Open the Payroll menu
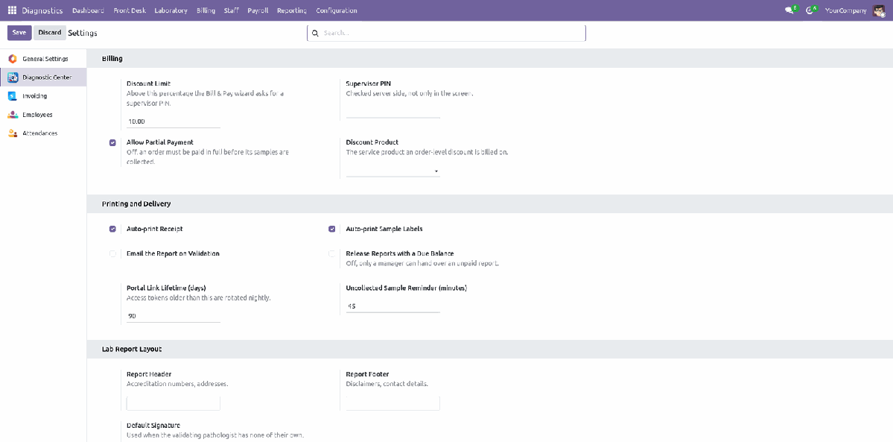 coord(258,10)
